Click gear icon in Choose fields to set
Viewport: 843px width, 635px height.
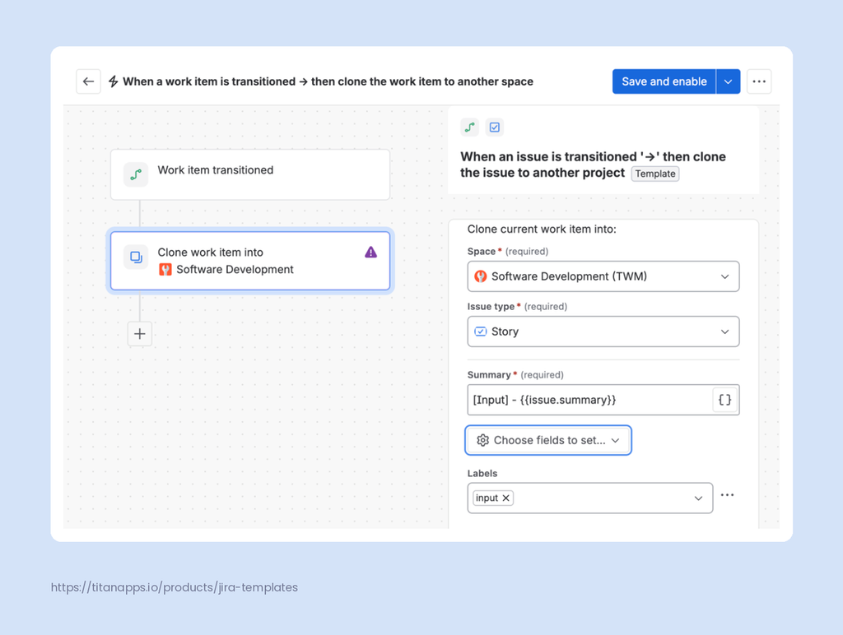point(482,441)
